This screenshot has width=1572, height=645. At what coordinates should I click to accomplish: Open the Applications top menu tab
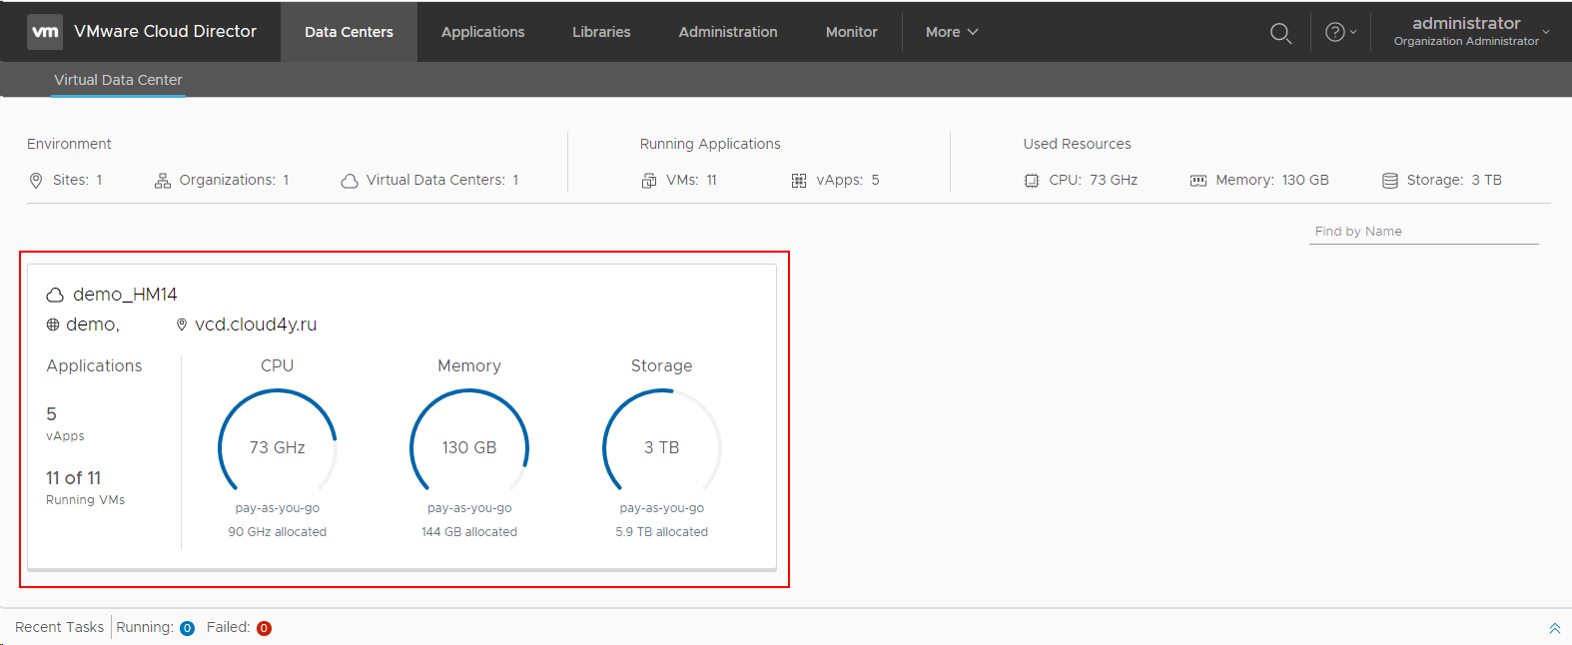(482, 32)
